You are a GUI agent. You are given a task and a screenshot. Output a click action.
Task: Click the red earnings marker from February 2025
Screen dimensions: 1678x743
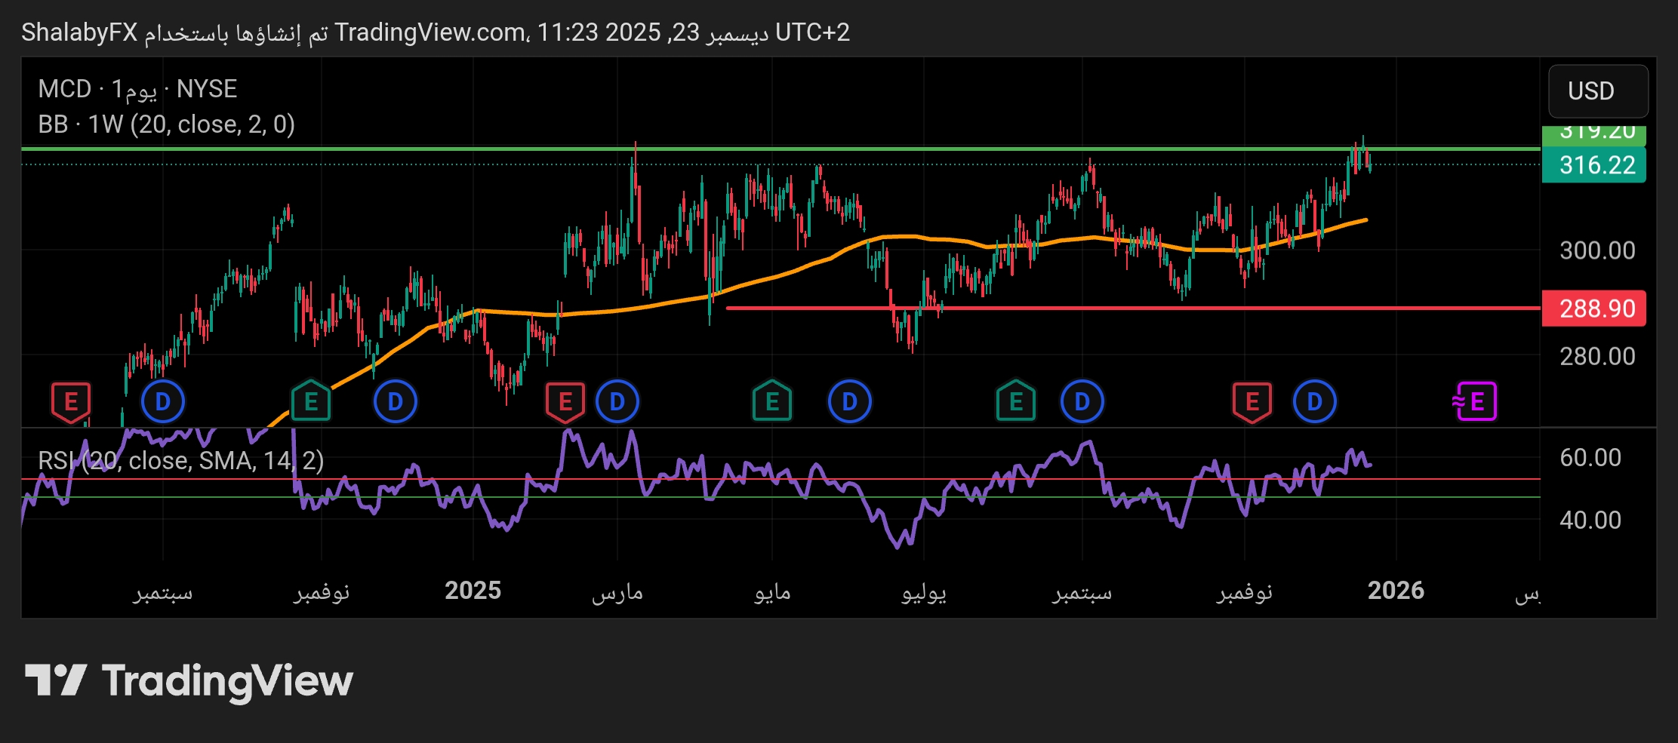coord(565,401)
